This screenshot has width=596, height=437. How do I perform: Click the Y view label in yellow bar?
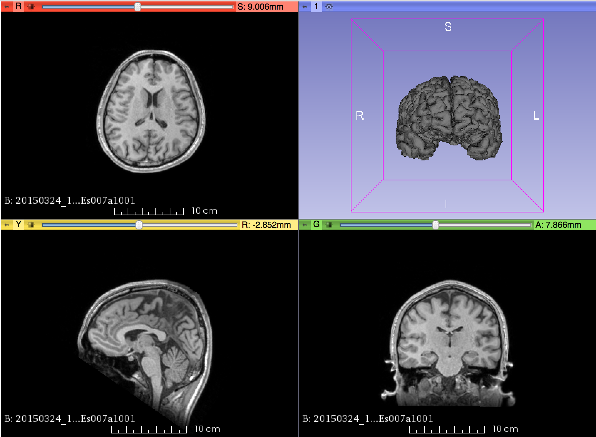click(x=19, y=225)
